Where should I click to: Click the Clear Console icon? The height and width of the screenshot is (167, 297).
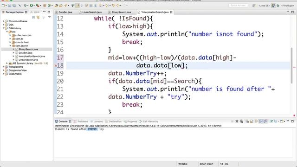247,122
